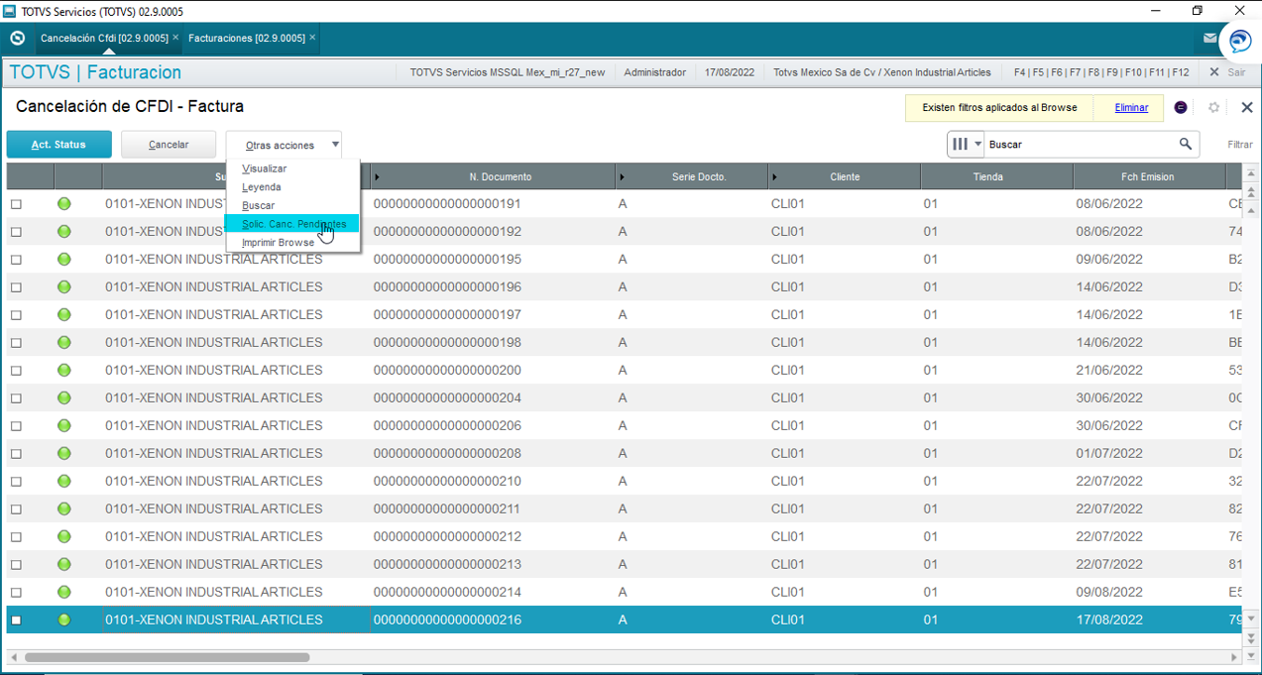
Task: Close the Cancelación Cfdi tab with its X
Action: click(175, 38)
